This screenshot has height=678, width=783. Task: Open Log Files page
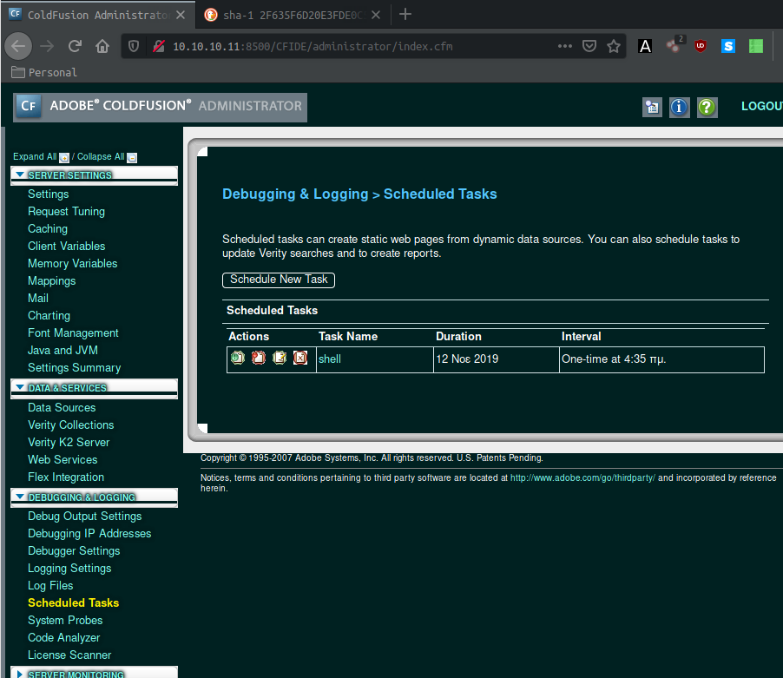click(x=50, y=586)
